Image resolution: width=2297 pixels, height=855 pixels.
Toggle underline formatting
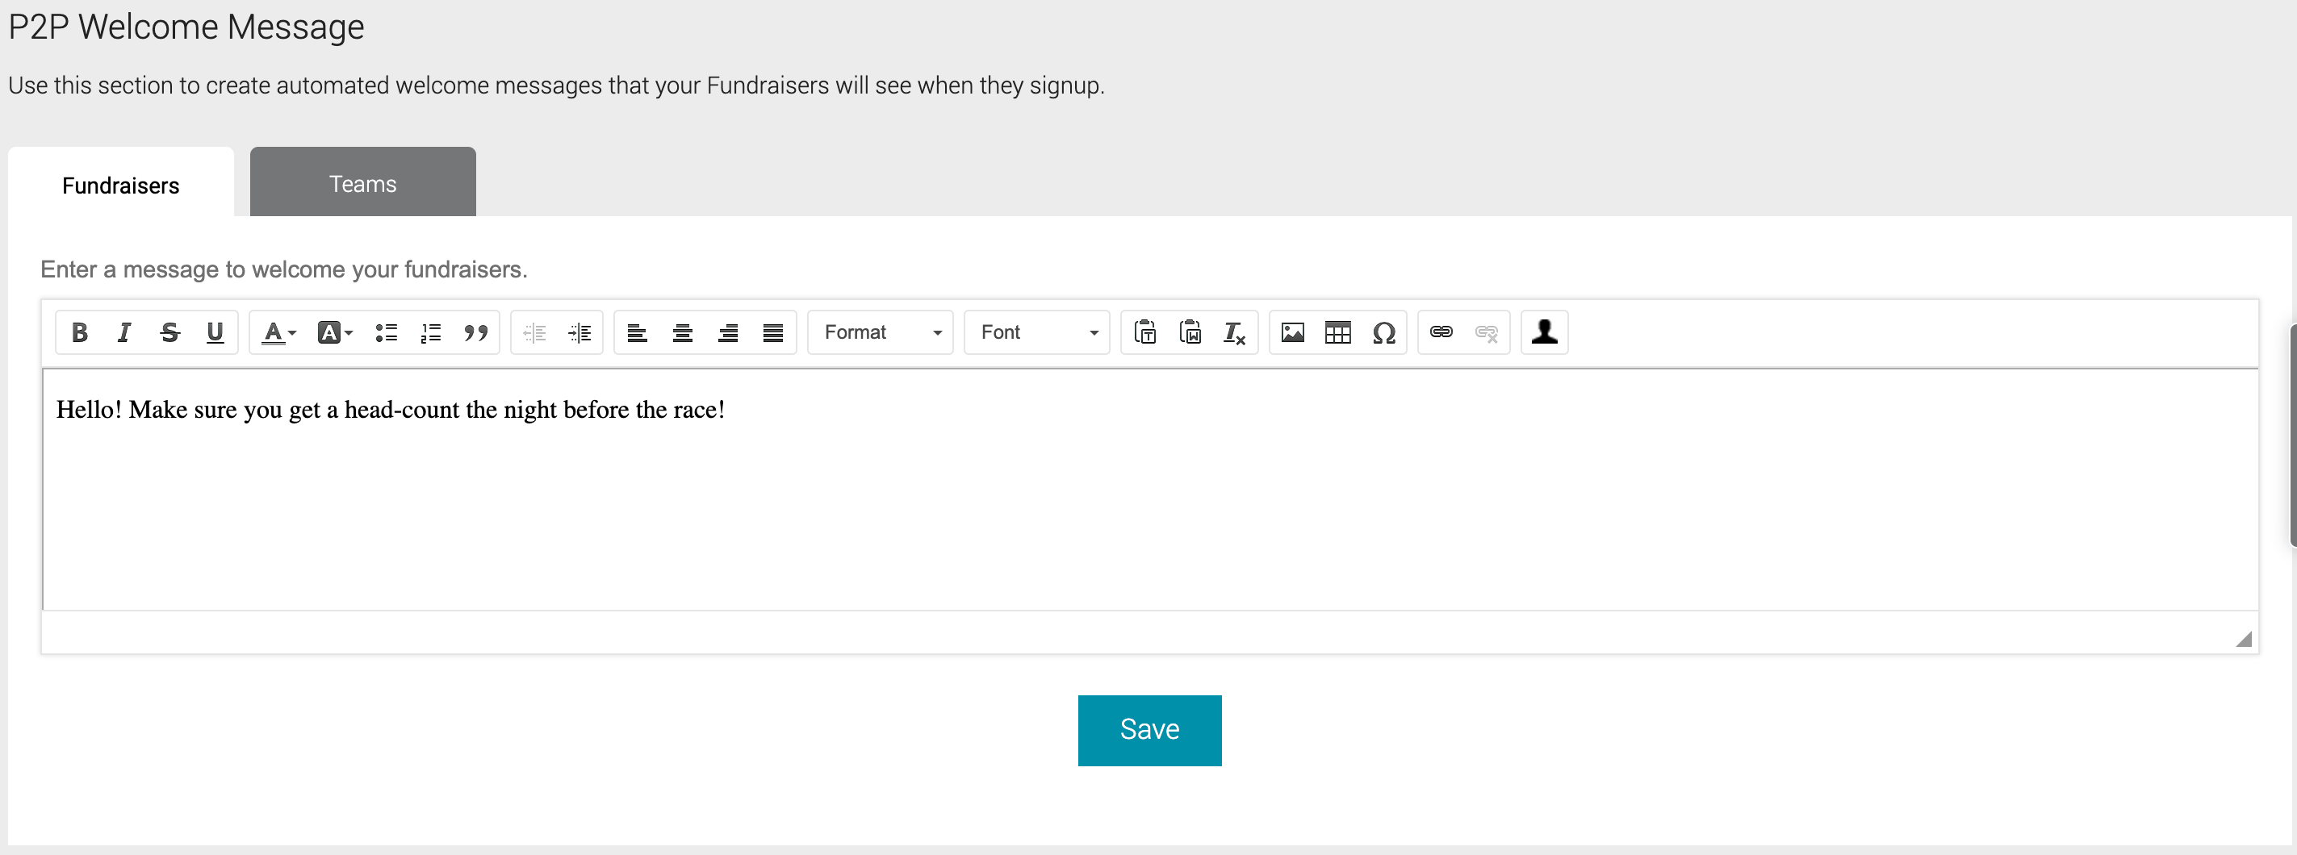click(x=214, y=332)
